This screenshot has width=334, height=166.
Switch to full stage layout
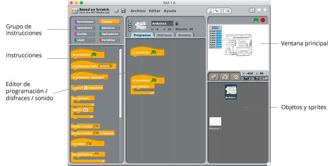[x=258, y=10]
